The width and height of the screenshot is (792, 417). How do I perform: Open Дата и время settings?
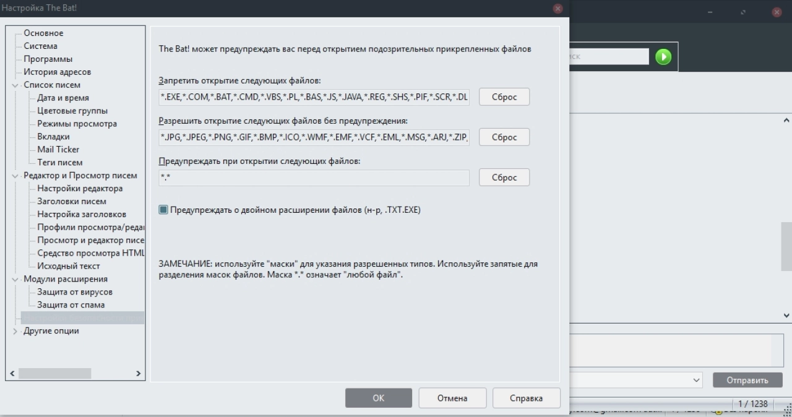(x=62, y=98)
